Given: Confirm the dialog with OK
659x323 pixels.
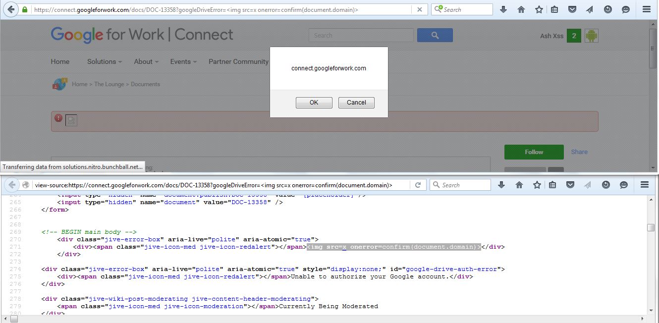Looking at the screenshot, I should click(314, 103).
